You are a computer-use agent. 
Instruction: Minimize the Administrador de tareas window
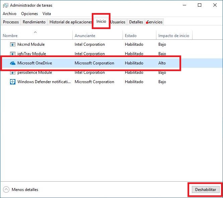pos(184,5)
